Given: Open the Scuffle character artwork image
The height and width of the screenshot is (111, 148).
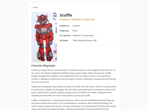Looking at the screenshot, I should tap(44, 37).
